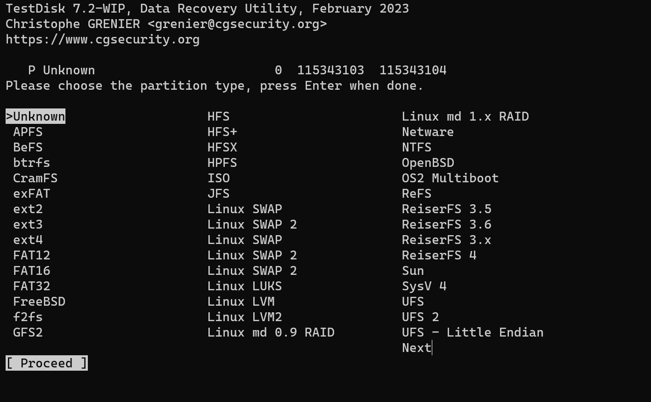Select the ext4 filesystem entry
The width and height of the screenshot is (651, 402).
click(x=28, y=240)
